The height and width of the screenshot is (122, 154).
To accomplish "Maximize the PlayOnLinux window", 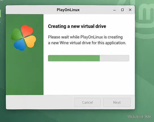I will 122,10.
